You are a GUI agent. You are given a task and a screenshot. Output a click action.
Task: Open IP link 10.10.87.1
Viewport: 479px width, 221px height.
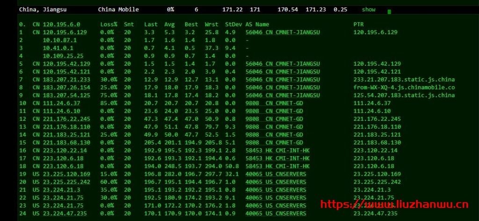[x=60, y=40]
